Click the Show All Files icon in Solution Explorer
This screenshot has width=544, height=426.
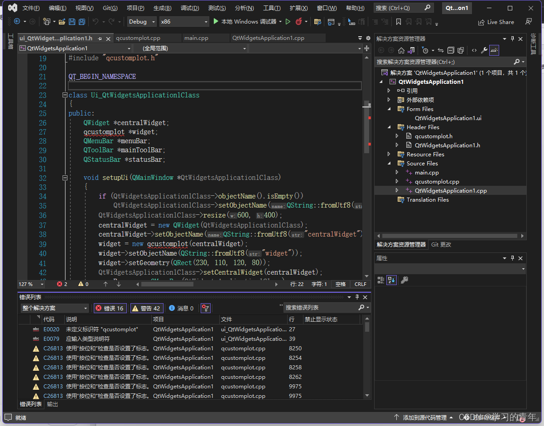tap(461, 50)
